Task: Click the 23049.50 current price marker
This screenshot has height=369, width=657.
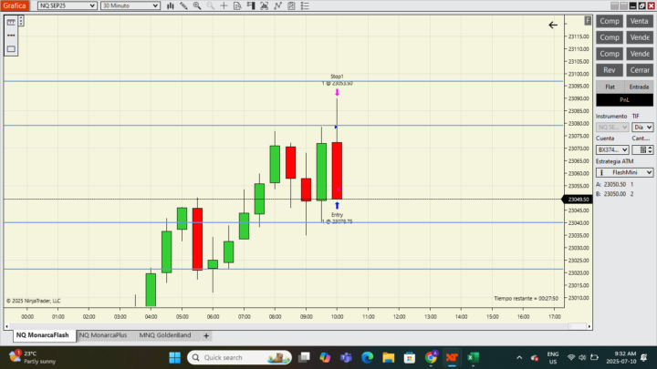Action: [578, 200]
